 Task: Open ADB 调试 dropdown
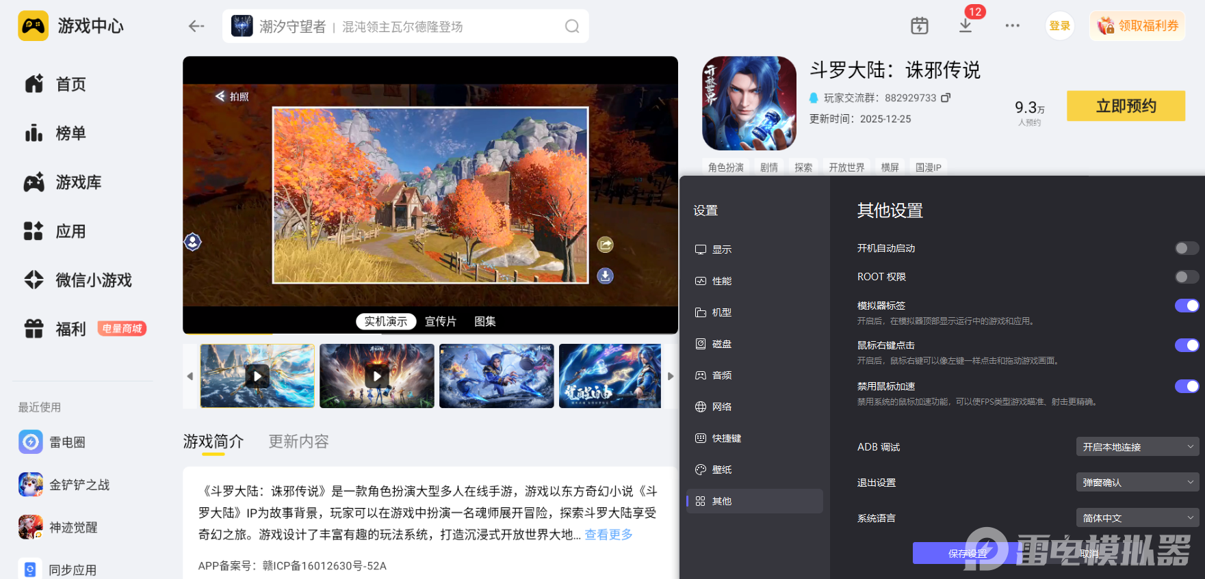(1137, 447)
